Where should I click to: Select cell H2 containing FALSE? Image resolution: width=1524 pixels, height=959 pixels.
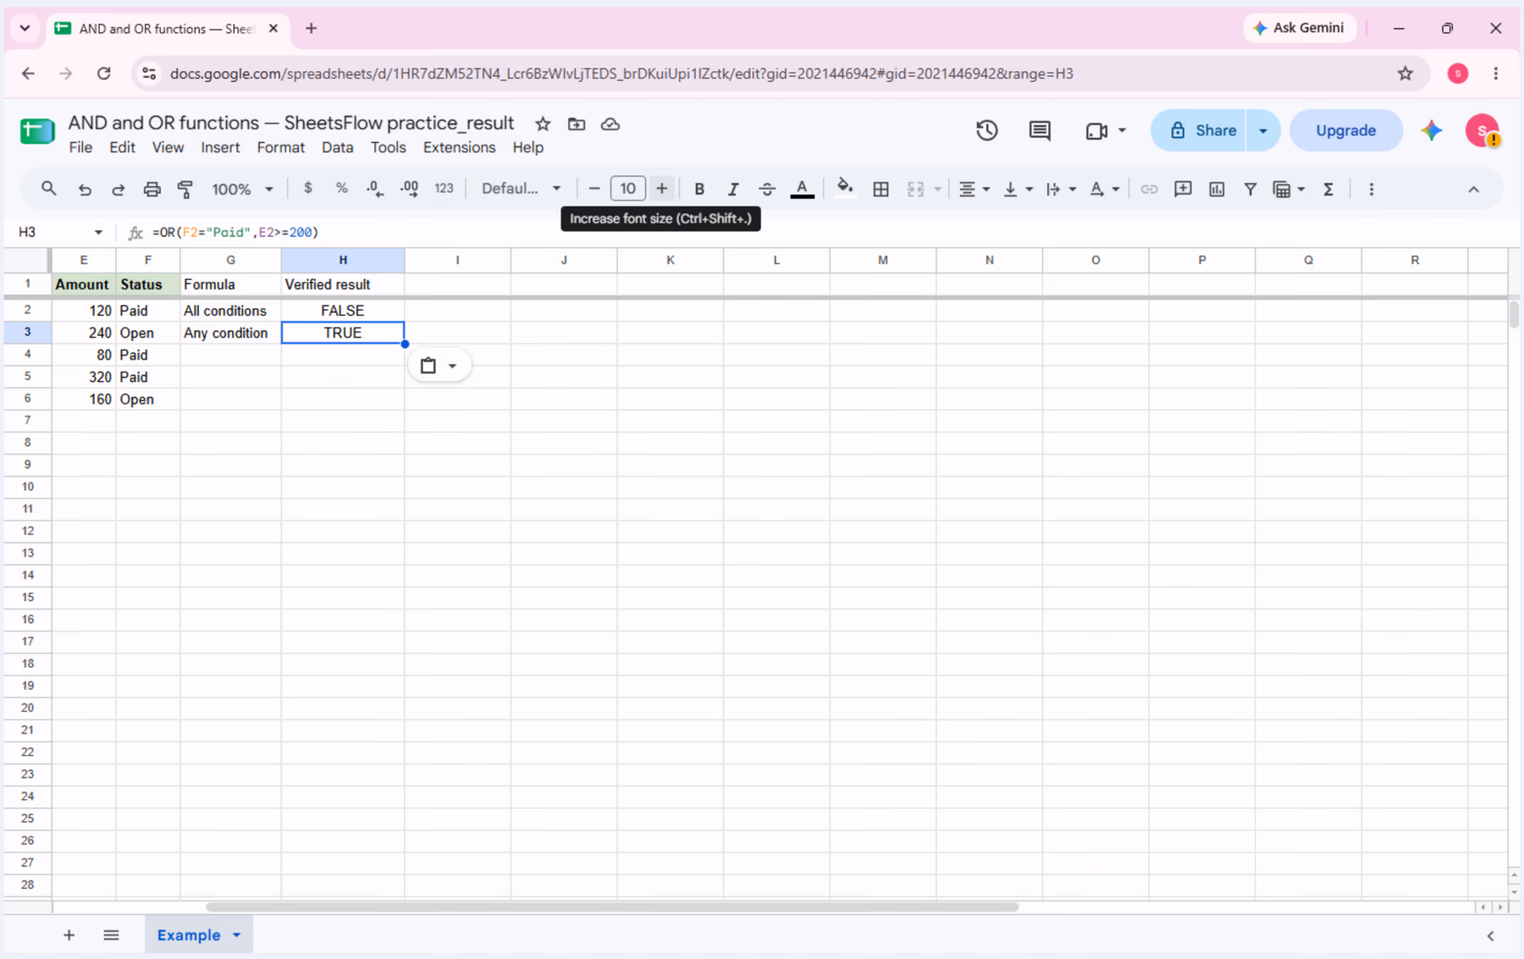pos(343,311)
